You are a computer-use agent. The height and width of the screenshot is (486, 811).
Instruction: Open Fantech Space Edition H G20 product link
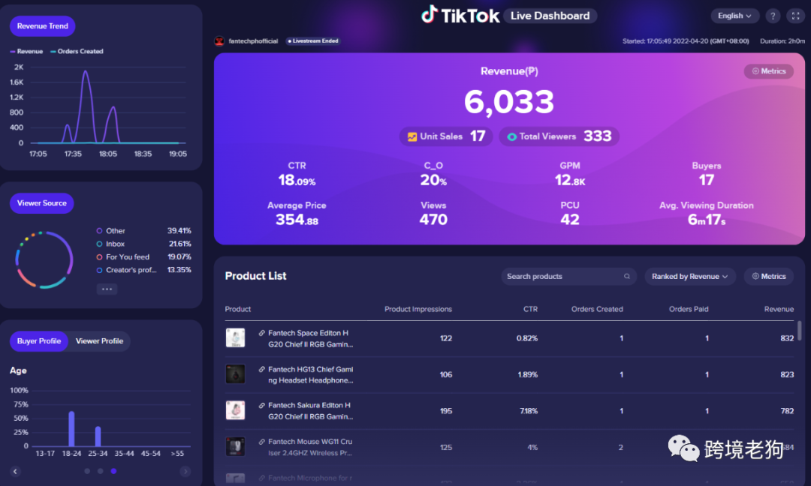310,339
